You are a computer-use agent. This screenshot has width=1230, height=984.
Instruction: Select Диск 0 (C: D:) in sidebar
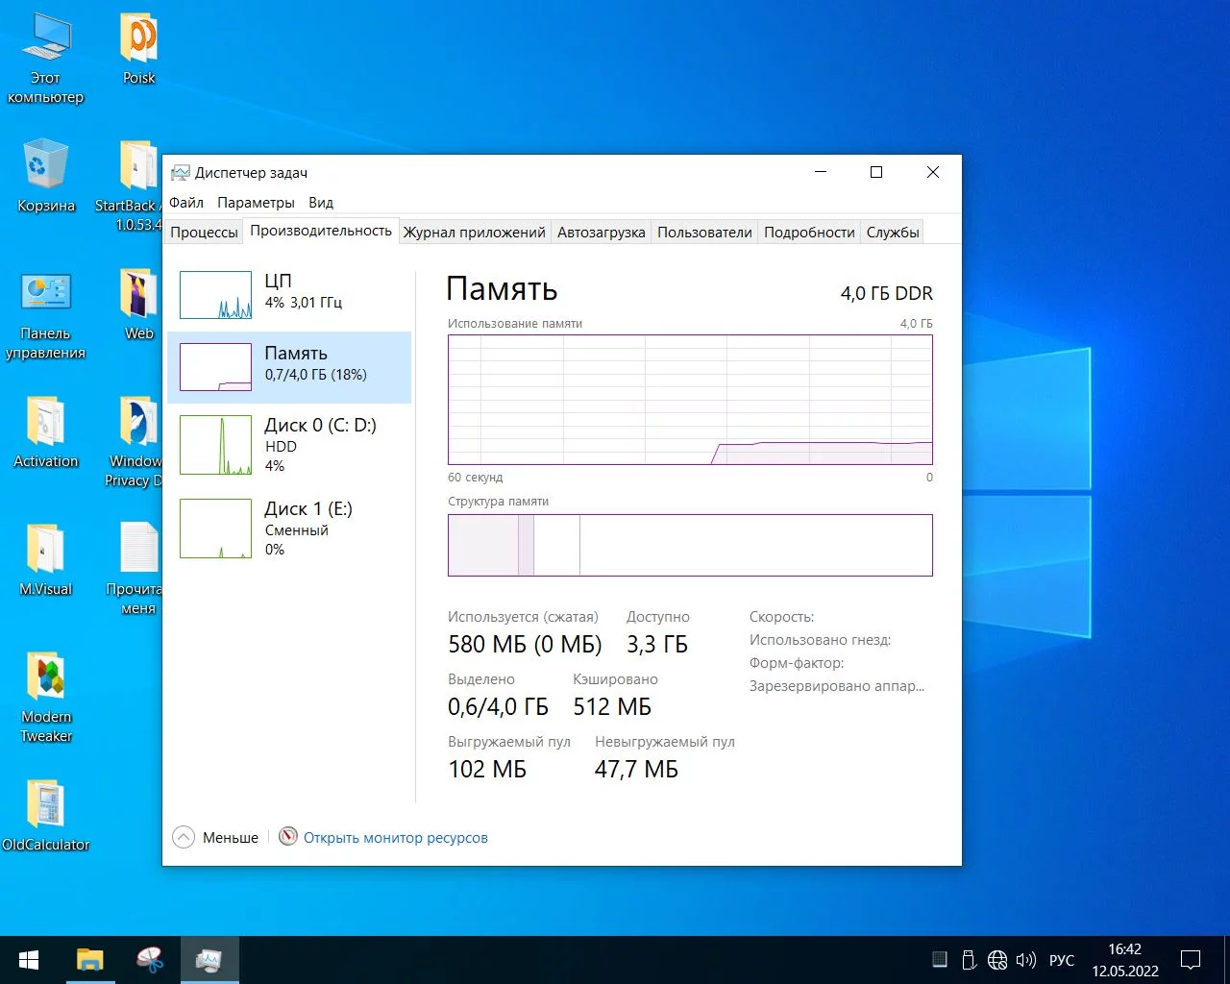click(x=288, y=444)
